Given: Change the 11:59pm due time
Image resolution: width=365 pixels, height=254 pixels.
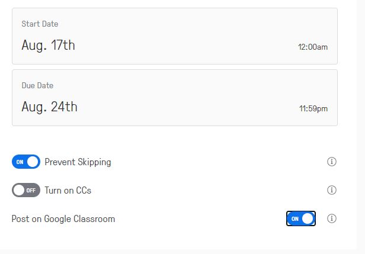Looking at the screenshot, I should (x=313, y=108).
